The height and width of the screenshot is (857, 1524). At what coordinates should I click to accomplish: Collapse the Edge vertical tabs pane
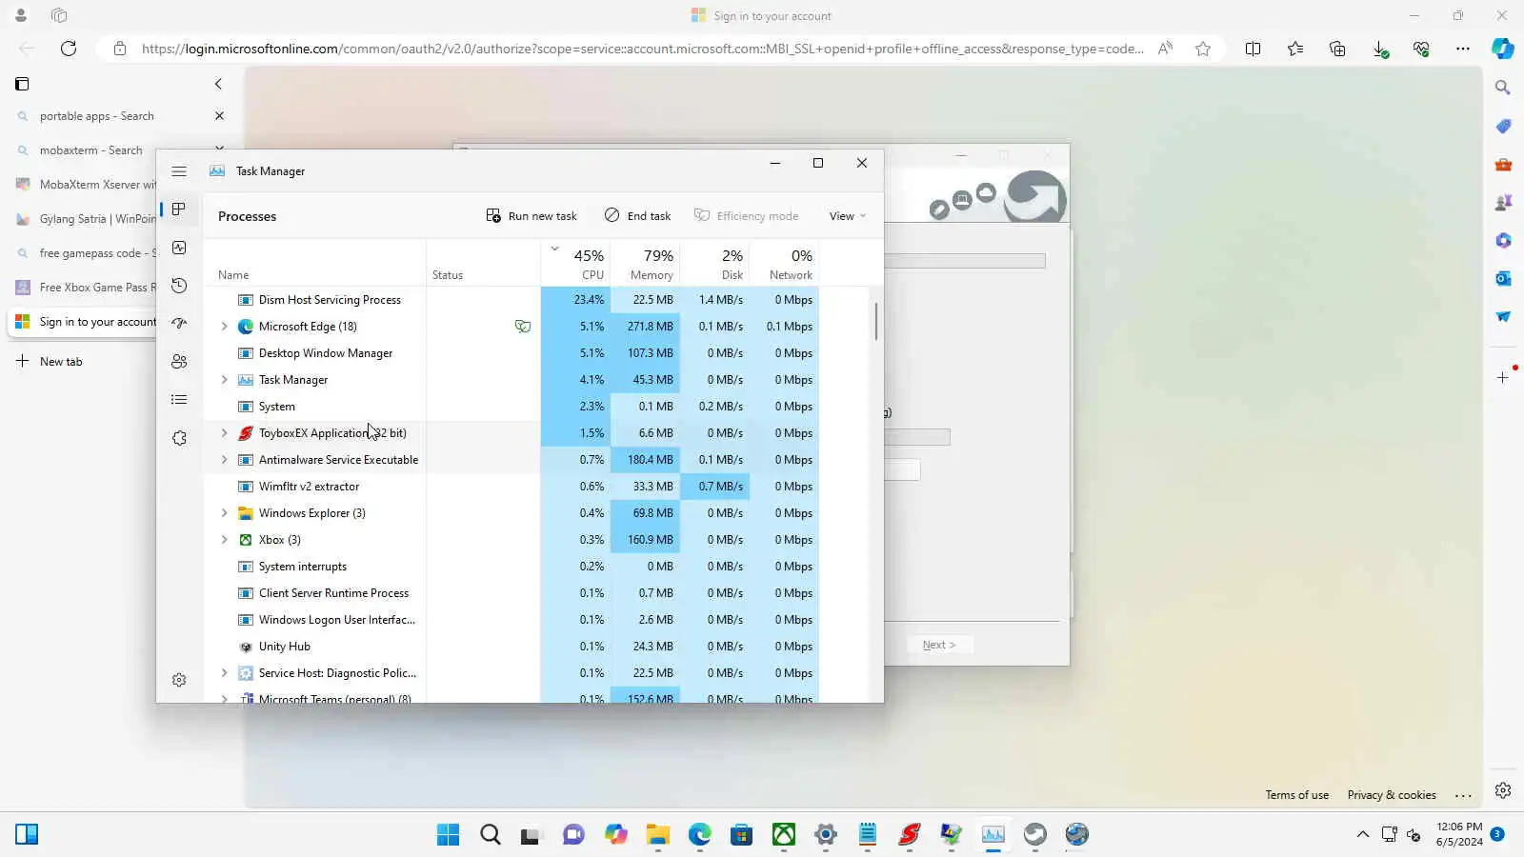point(218,84)
